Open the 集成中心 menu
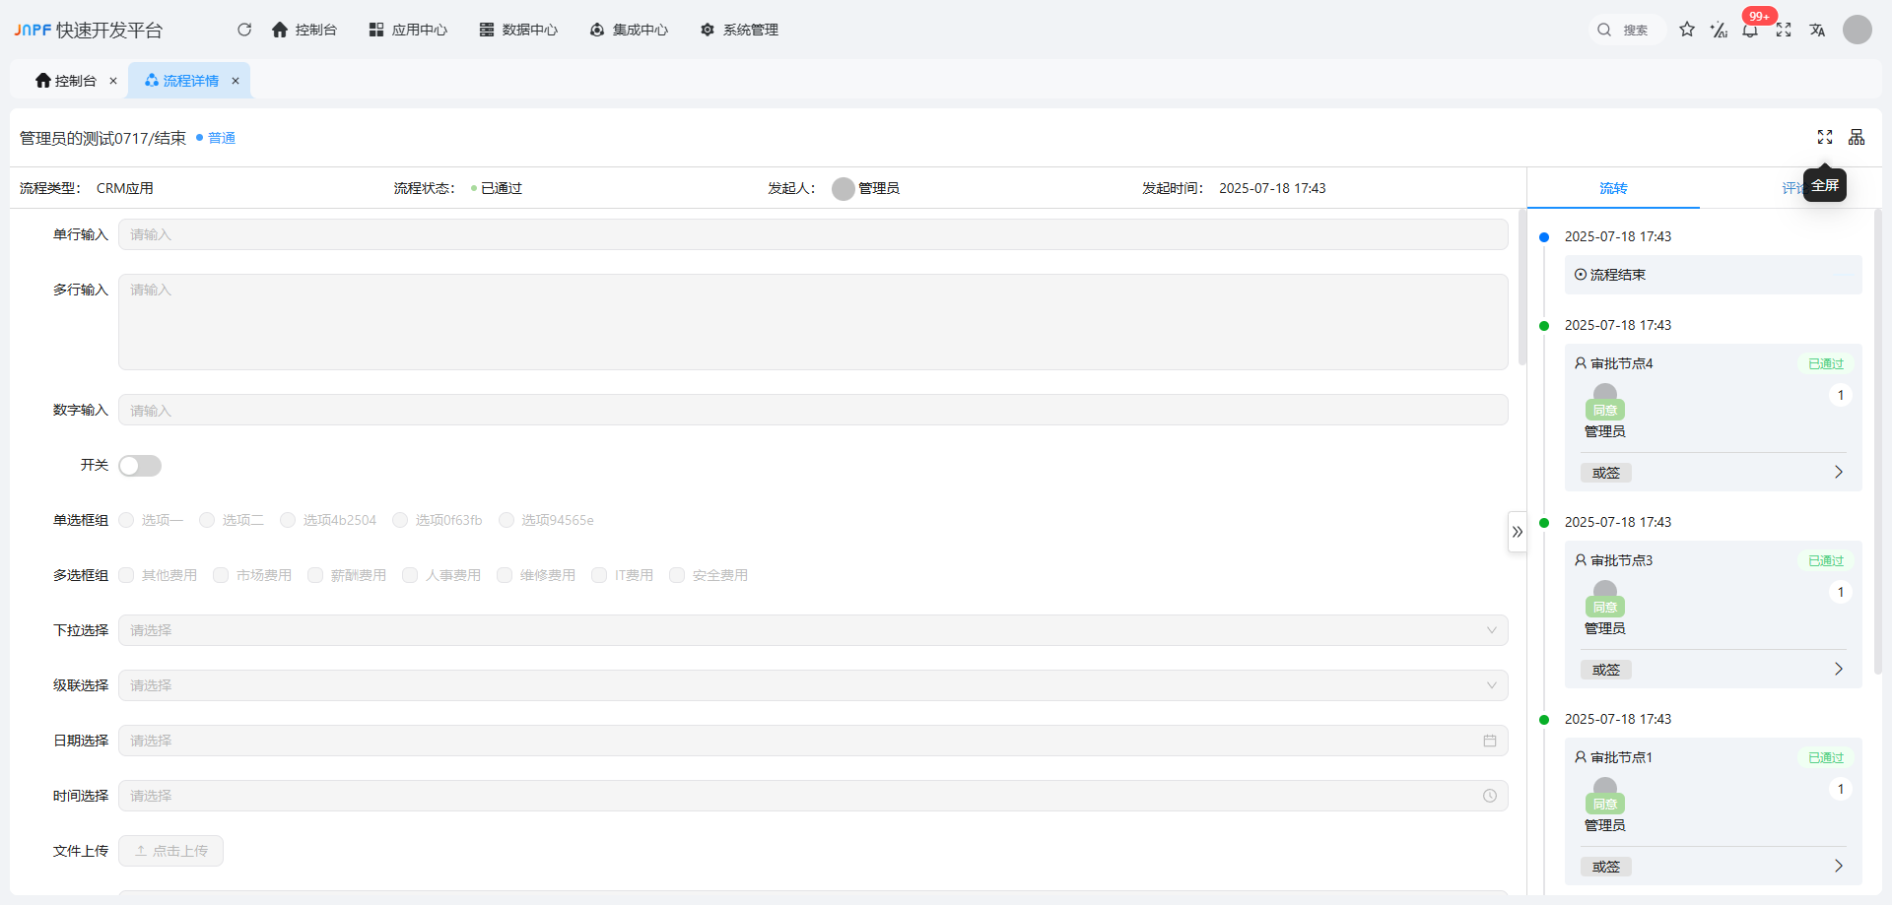The width and height of the screenshot is (1892, 905). pyautogui.click(x=629, y=30)
